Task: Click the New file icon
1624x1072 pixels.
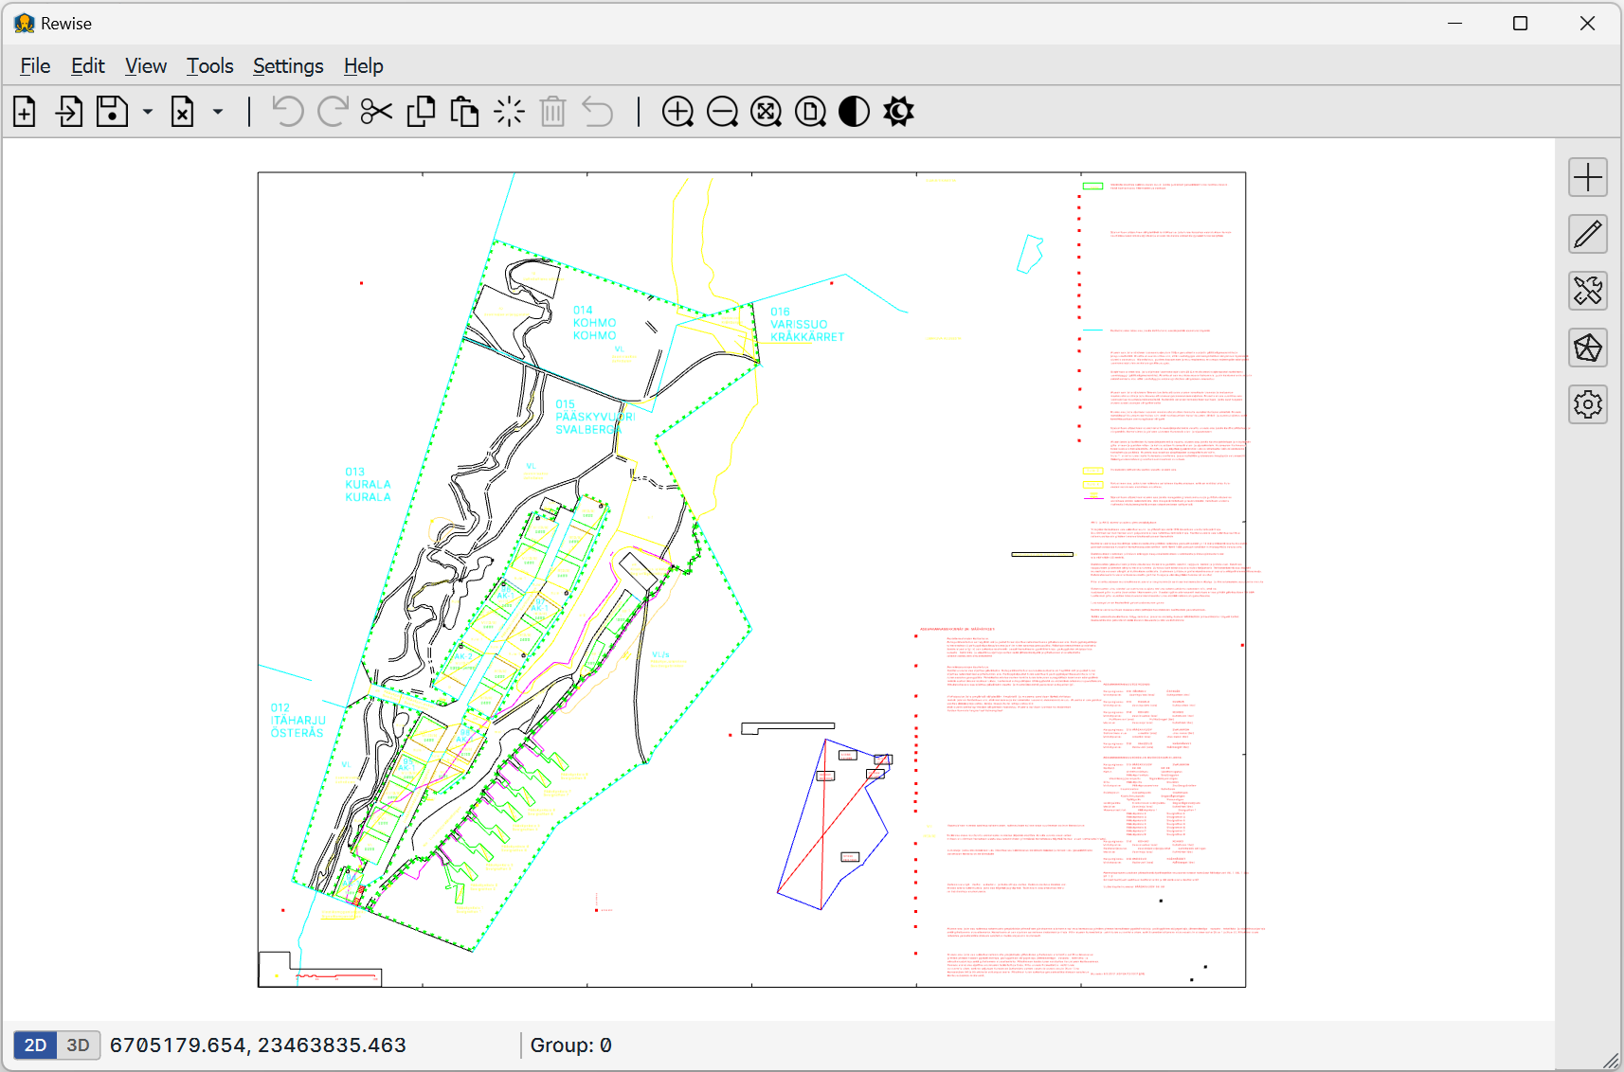Action: (x=25, y=112)
